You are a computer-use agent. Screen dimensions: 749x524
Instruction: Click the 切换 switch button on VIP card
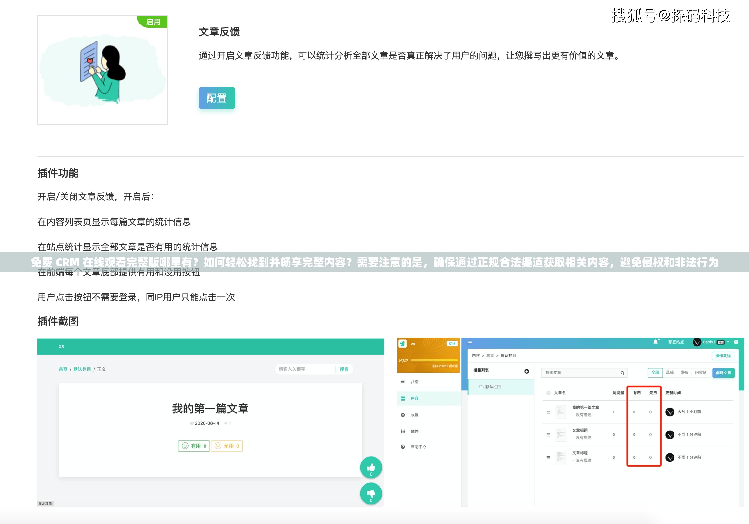(452, 344)
